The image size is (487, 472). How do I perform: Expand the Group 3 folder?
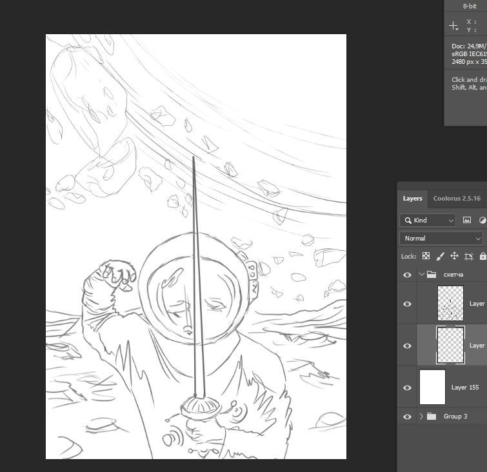coord(421,417)
